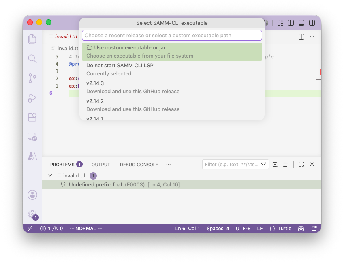Select Do not start SAMM CLI LSP

[172, 70]
